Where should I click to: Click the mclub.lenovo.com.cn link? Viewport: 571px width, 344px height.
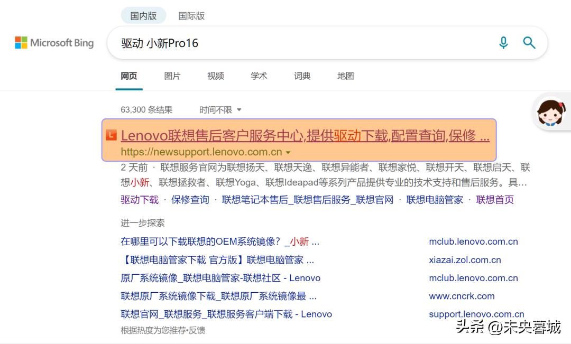[x=473, y=241]
